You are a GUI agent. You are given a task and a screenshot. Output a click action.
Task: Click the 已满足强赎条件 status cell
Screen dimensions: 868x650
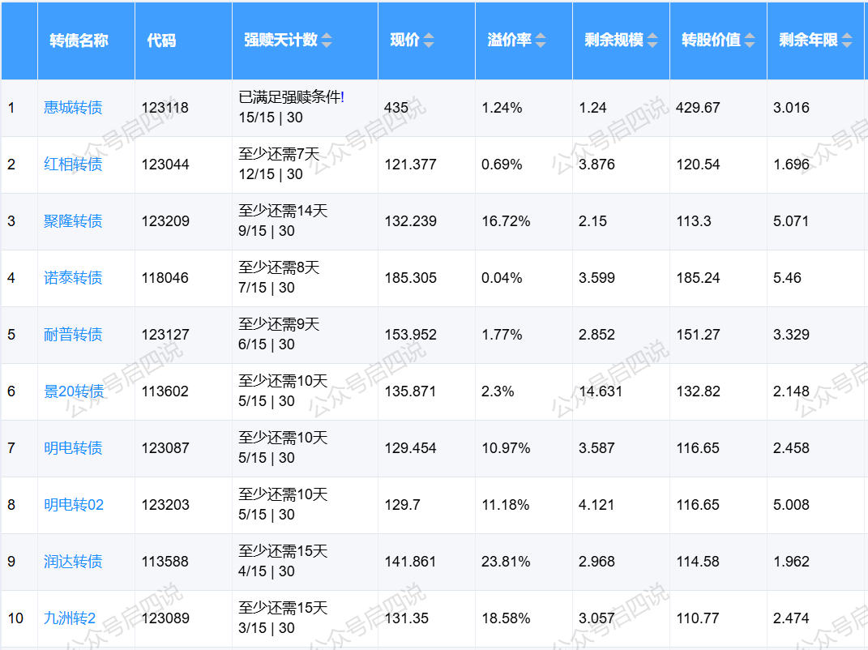coord(291,98)
